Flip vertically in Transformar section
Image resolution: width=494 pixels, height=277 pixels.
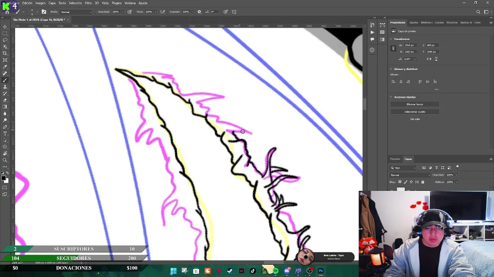click(x=436, y=59)
